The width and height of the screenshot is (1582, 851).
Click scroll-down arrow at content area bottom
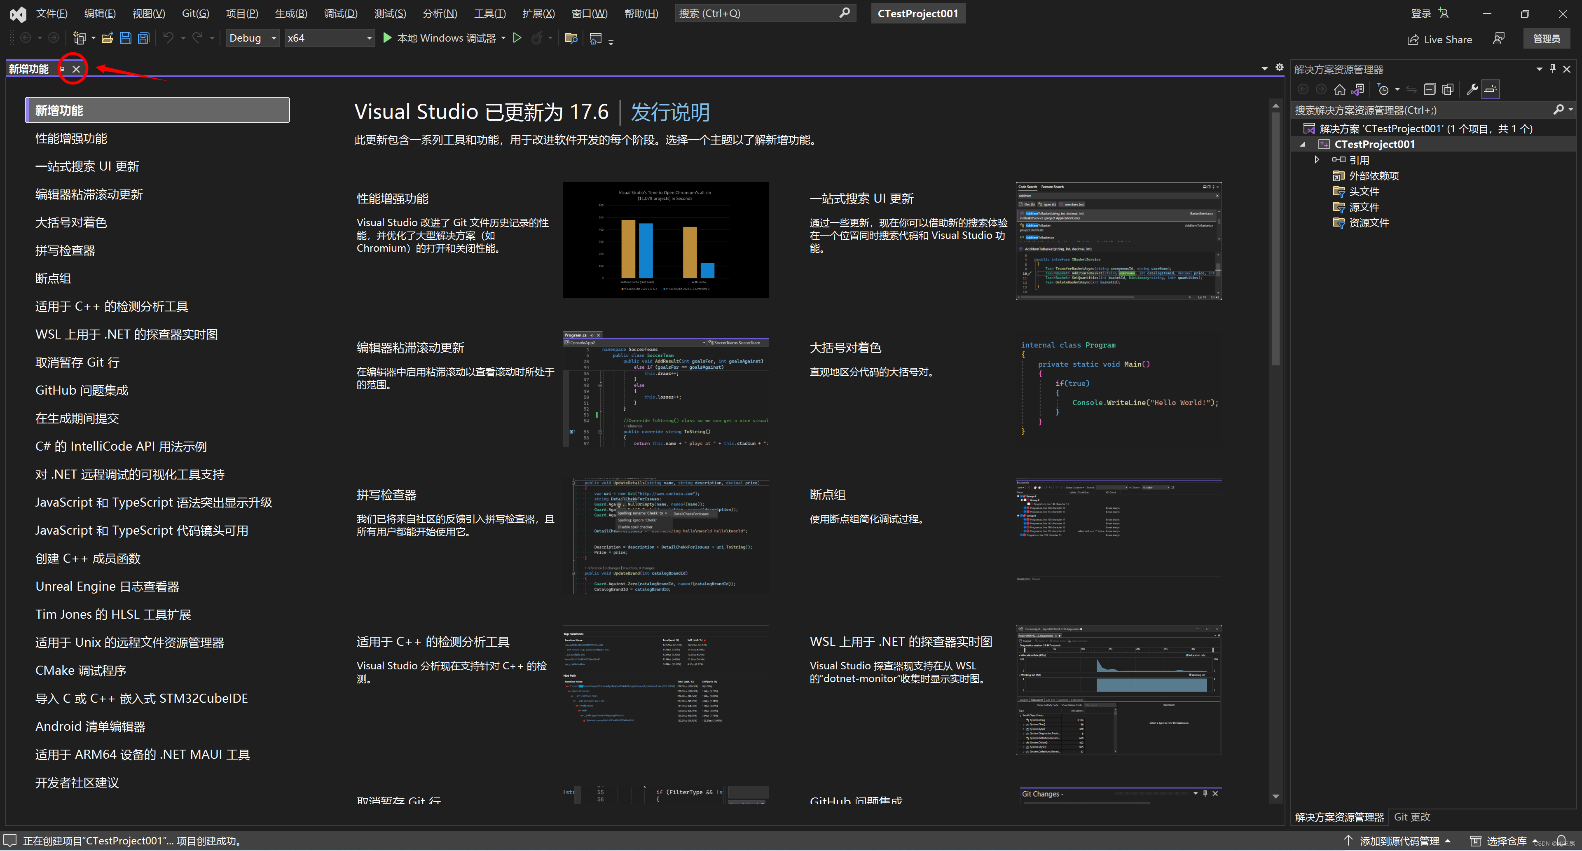point(1275,796)
